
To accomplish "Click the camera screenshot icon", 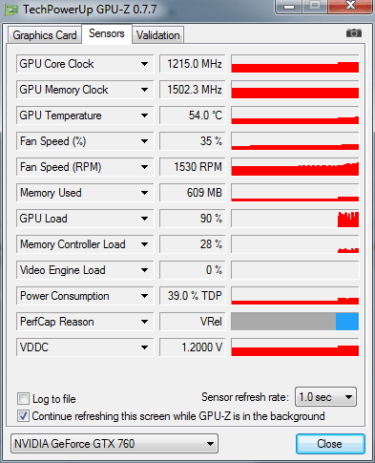I will point(354,33).
